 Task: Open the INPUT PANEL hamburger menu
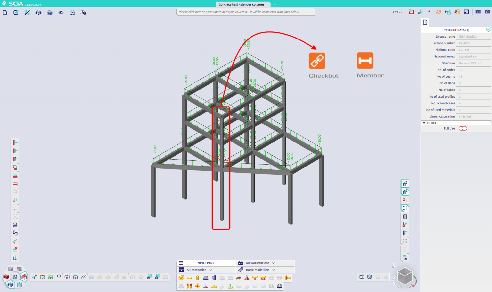tap(181, 263)
